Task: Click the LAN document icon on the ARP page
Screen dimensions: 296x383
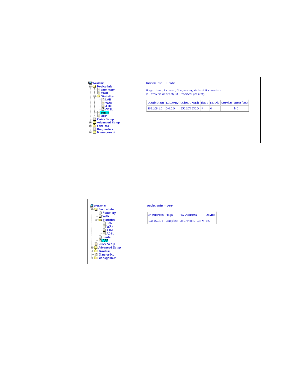Action: click(104, 223)
